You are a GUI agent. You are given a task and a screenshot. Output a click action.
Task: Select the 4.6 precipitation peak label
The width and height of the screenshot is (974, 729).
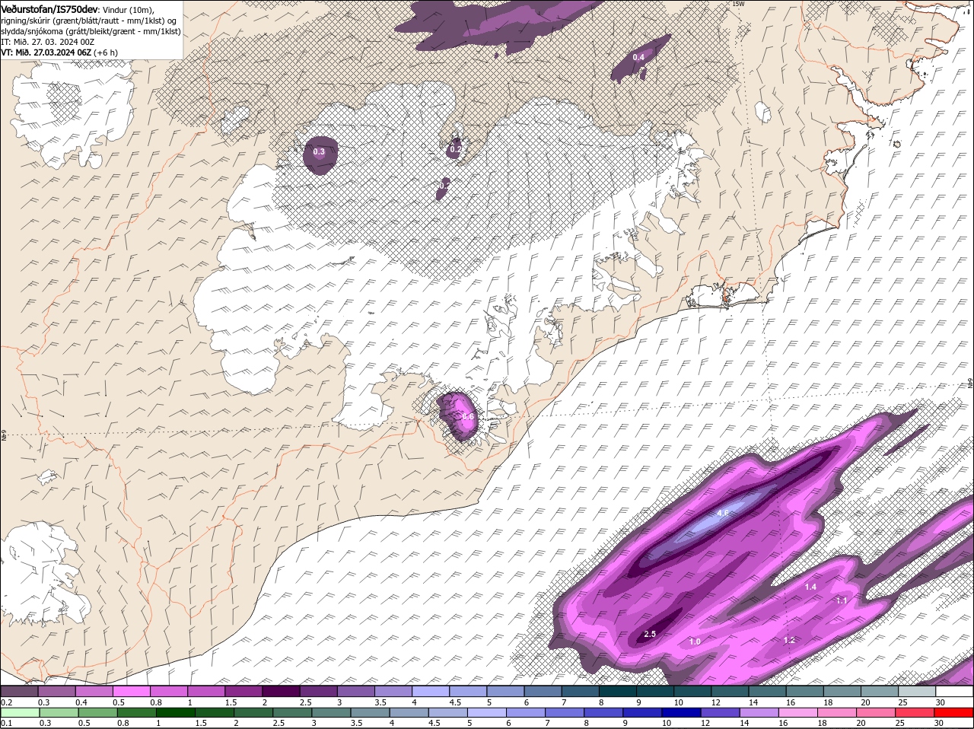[723, 513]
